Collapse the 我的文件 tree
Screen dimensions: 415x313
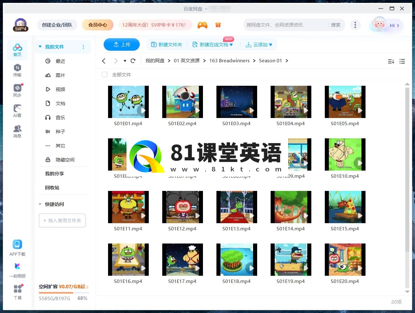[40, 47]
